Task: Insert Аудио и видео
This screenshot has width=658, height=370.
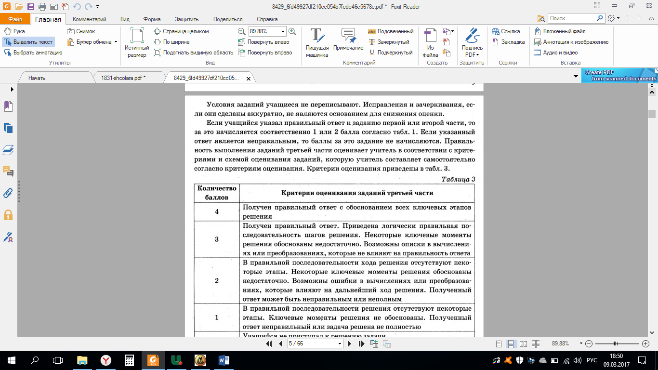Action: (x=556, y=53)
